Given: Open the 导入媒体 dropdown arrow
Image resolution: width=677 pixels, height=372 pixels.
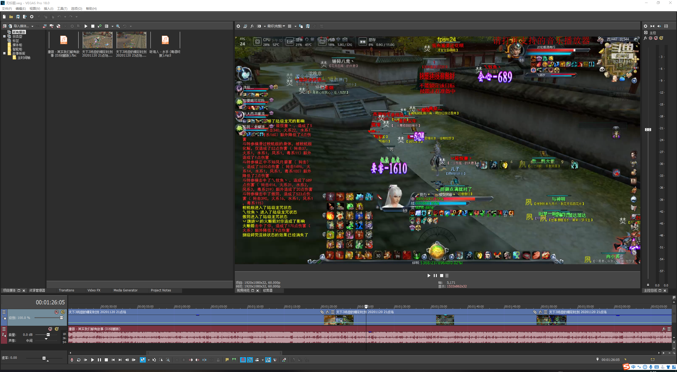Looking at the screenshot, I should point(32,26).
